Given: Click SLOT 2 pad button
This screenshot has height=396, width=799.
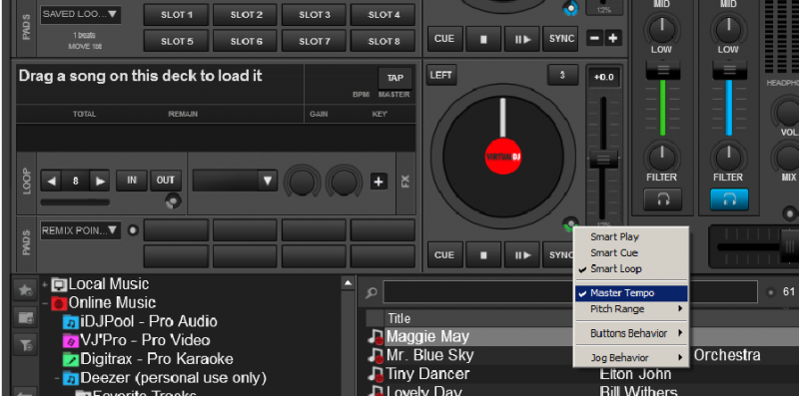Looking at the screenshot, I should pos(246,15).
